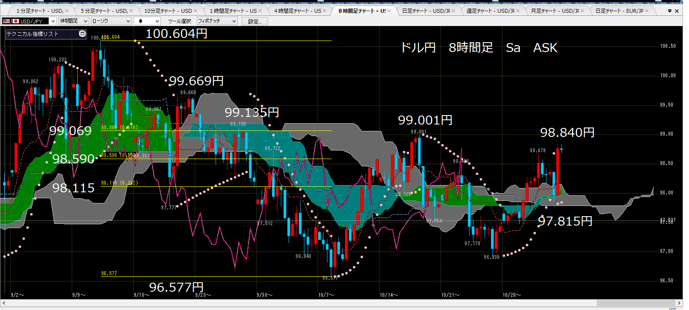Screen dimensions: 689x310
Task: Click the 99.068 (0.618) Fibonacci label
Action: point(120,127)
